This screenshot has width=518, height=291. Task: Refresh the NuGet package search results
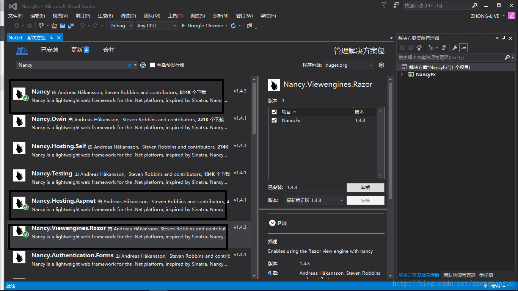(143, 65)
